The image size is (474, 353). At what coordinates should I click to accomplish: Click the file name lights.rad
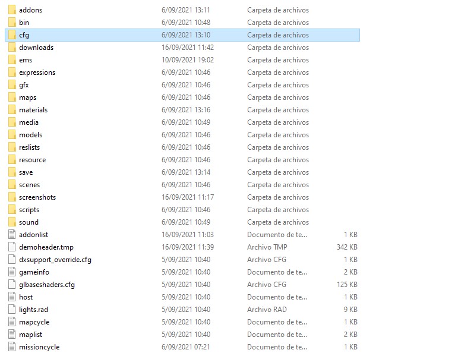click(33, 310)
